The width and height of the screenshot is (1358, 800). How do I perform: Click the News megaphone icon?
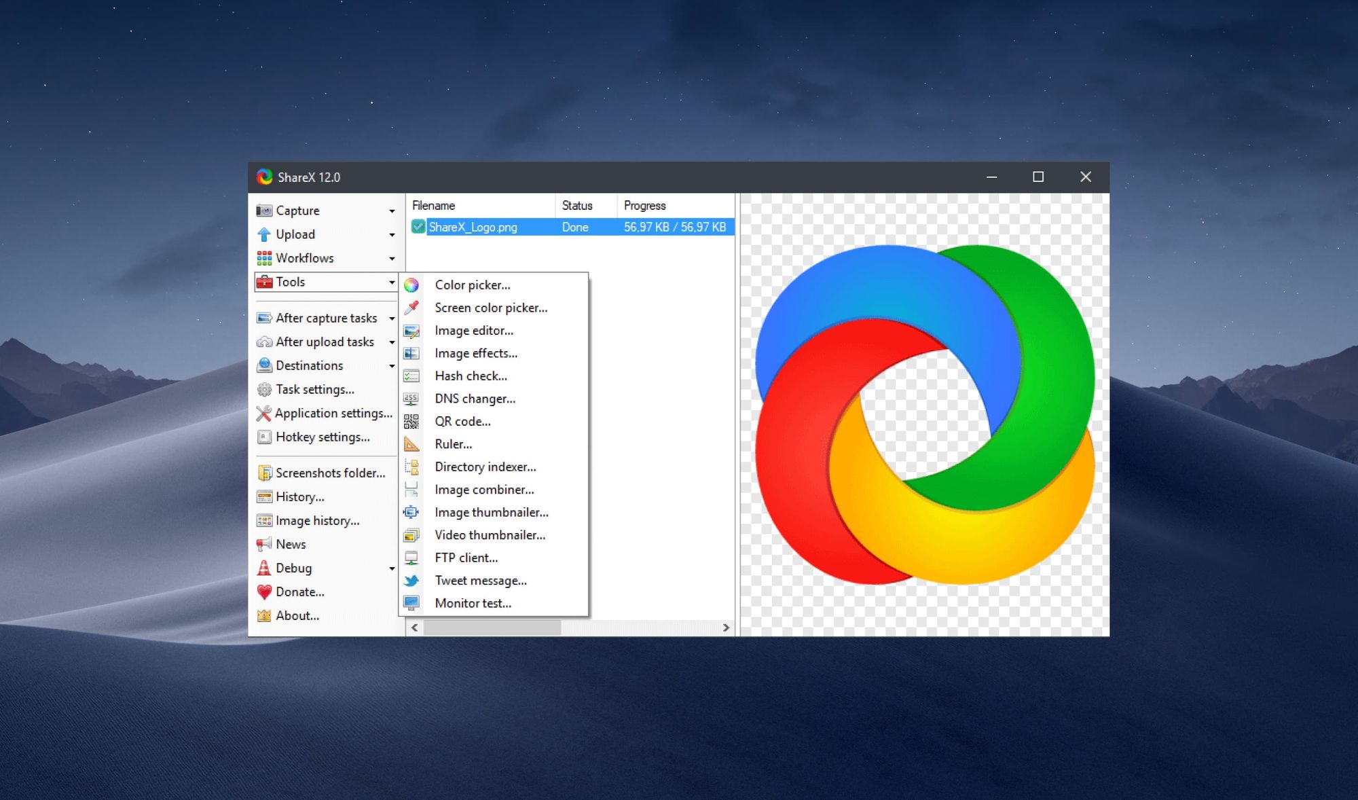point(264,544)
